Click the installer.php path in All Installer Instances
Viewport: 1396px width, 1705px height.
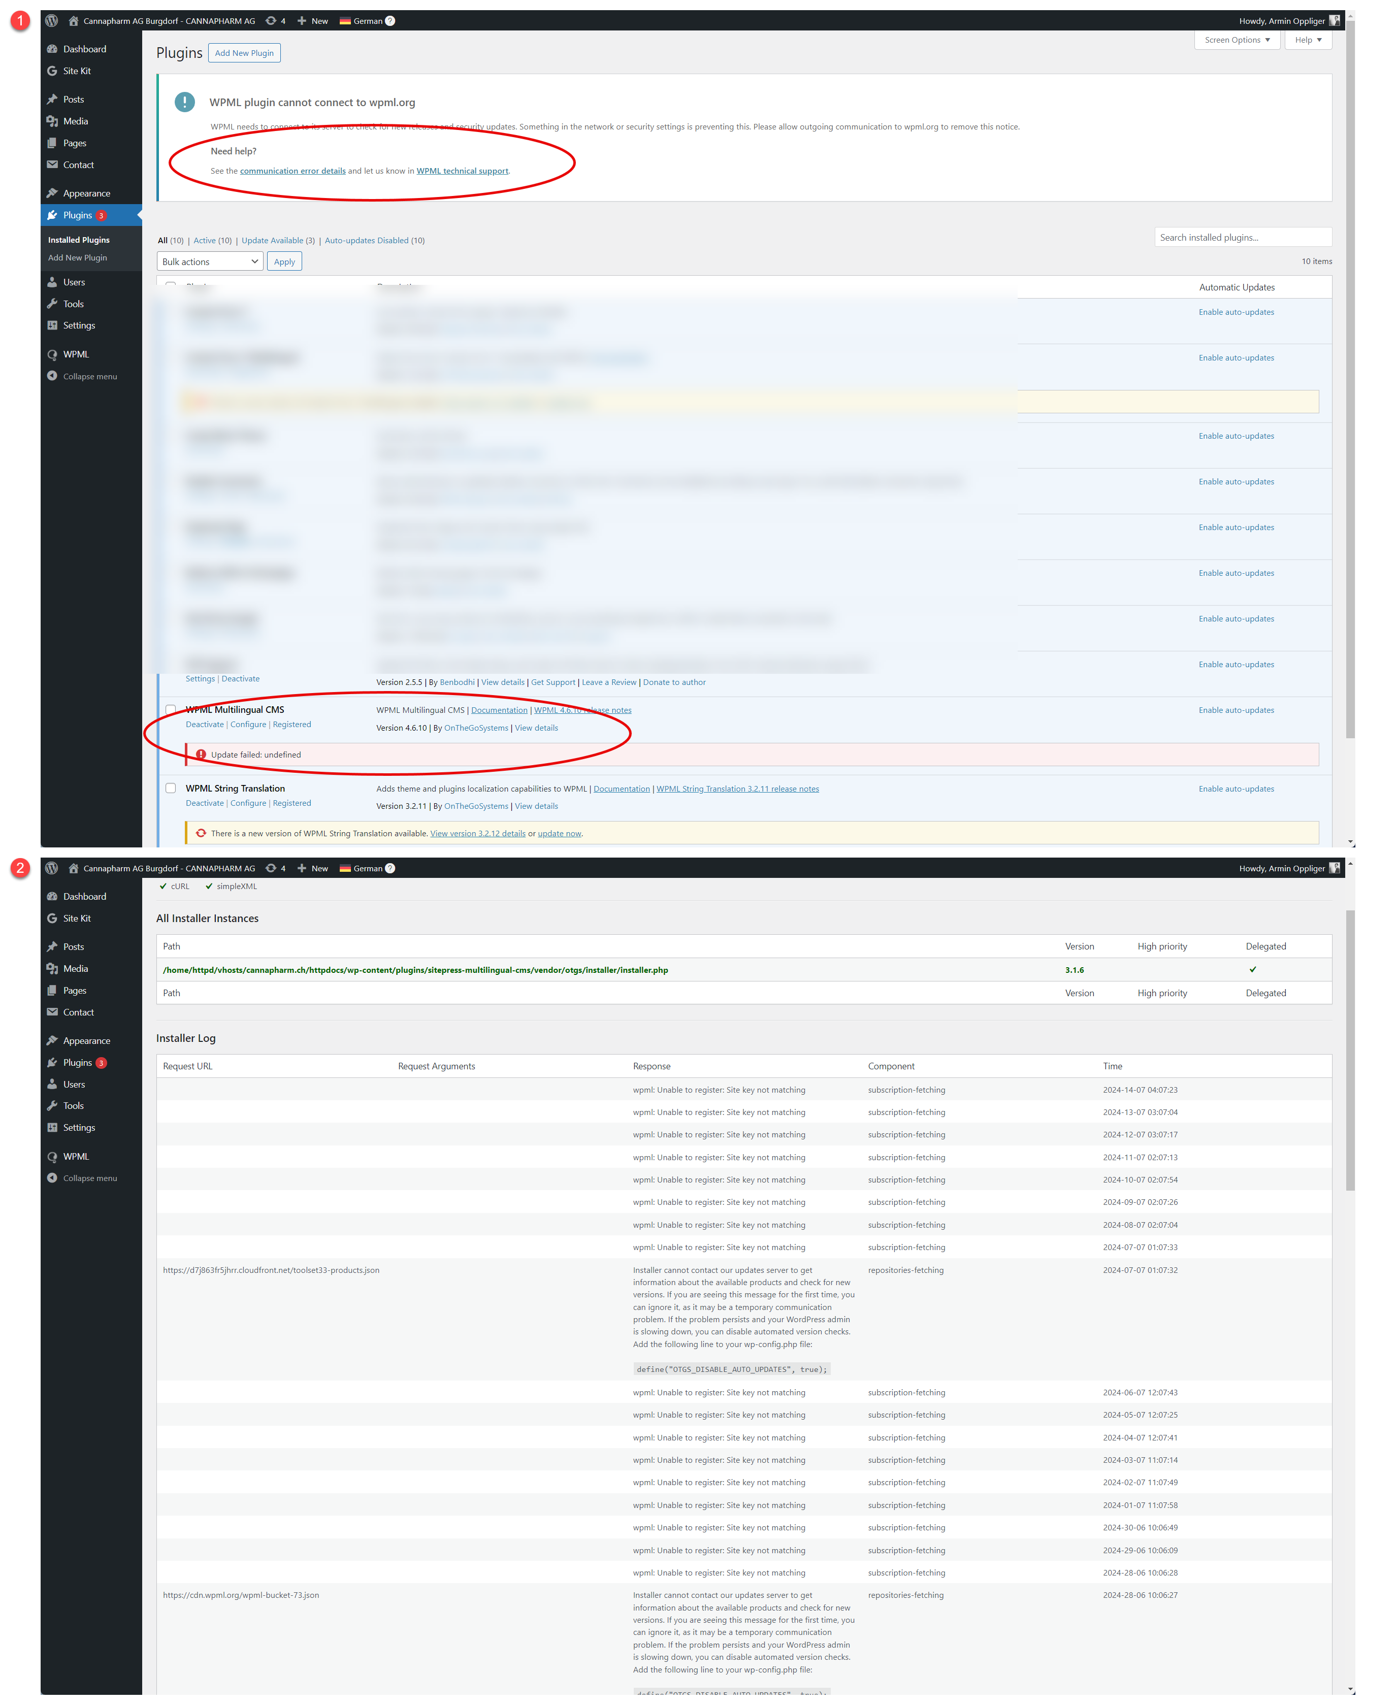[x=415, y=969]
